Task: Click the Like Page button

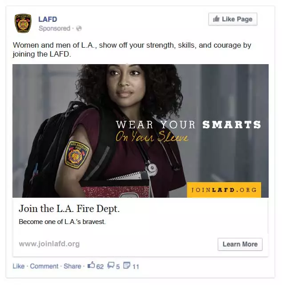Action: click(x=233, y=19)
